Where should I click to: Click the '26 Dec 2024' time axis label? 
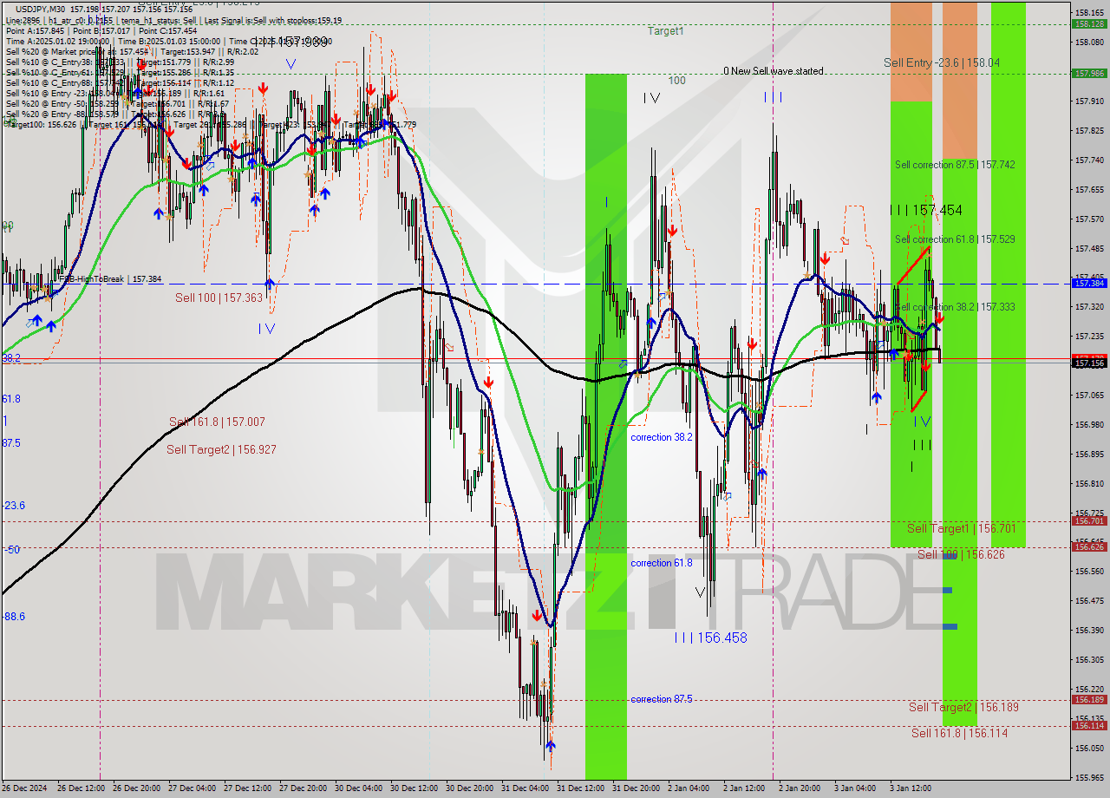[25, 788]
